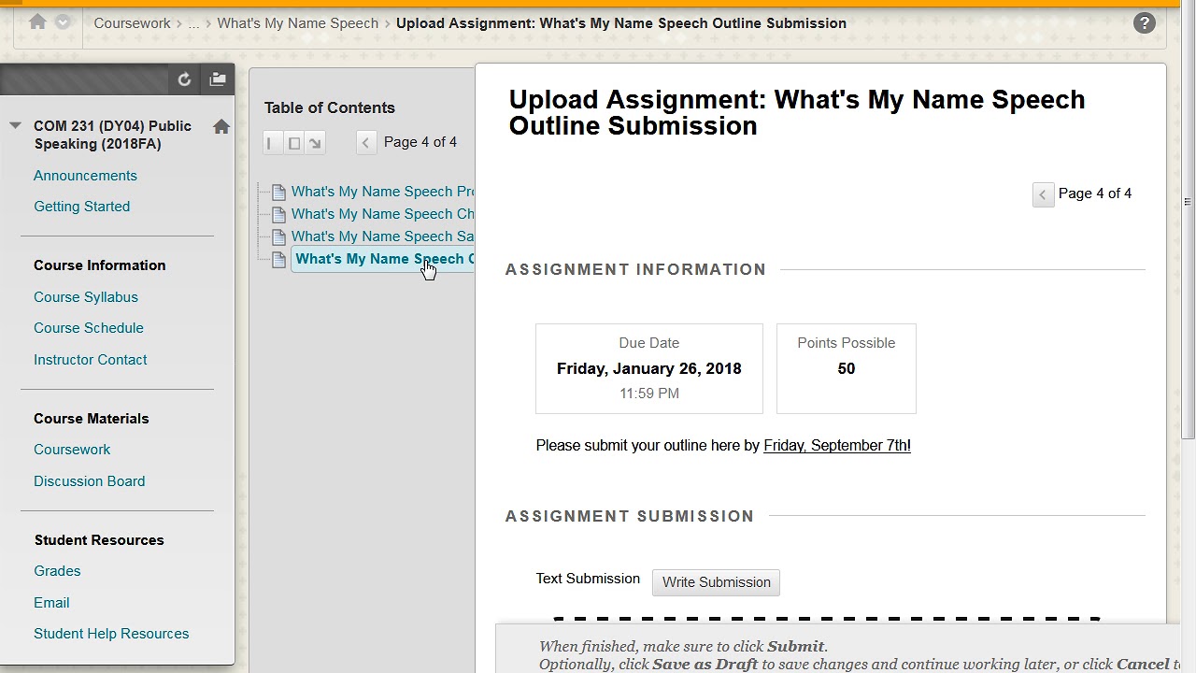Open Coursework in the breadcrumb

point(133,22)
